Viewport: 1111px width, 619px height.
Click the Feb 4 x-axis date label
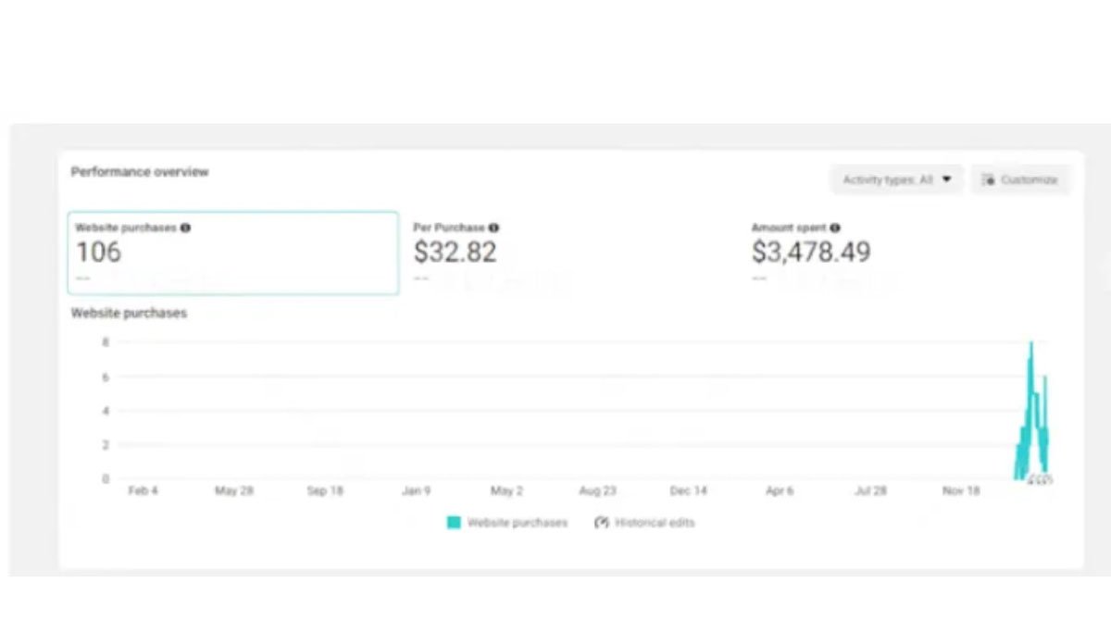pos(143,491)
